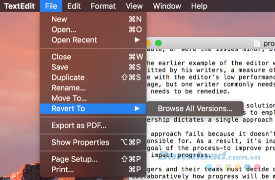Click Browse All Versions… submenu item
Viewport: 275px width, 180px height.
(x=195, y=108)
